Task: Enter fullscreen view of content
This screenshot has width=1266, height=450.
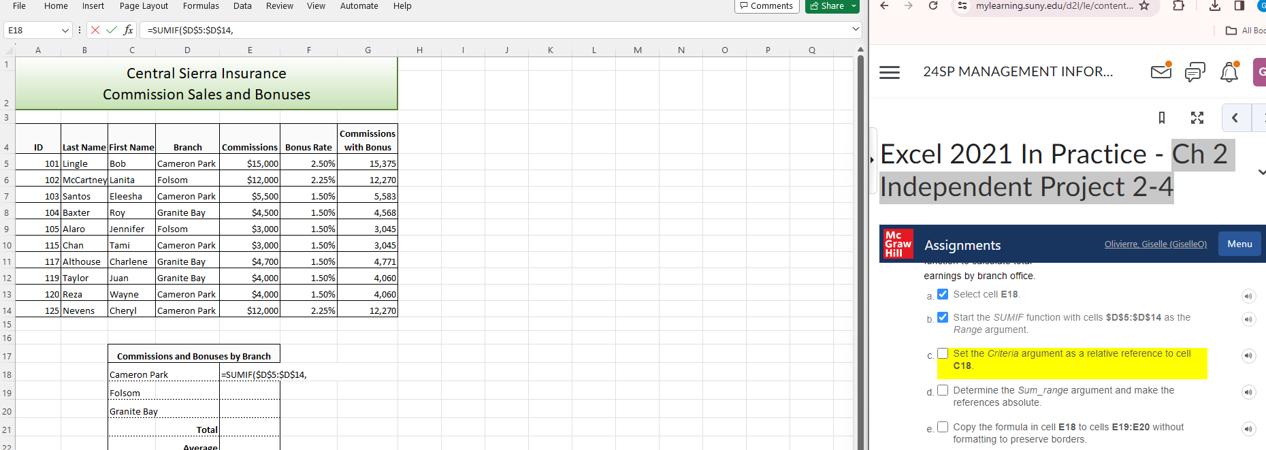Action: click(1197, 118)
